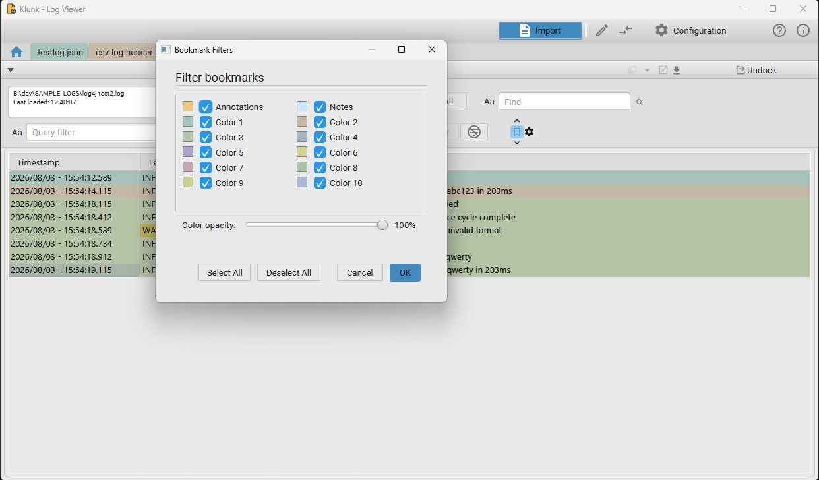Click Deselect All in the dialog
Image resolution: width=819 pixels, height=480 pixels.
289,272
